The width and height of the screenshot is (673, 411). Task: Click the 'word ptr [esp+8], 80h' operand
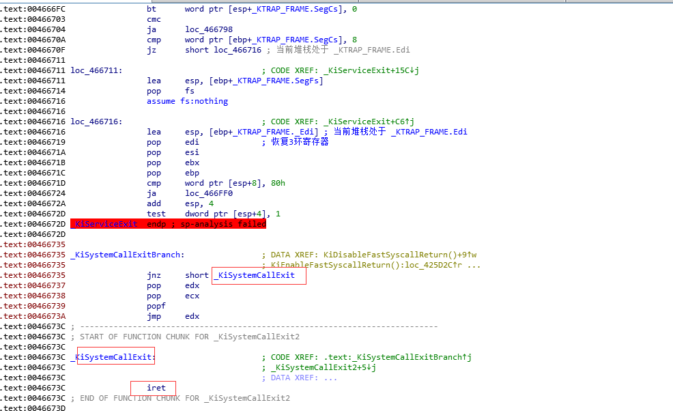coord(235,184)
